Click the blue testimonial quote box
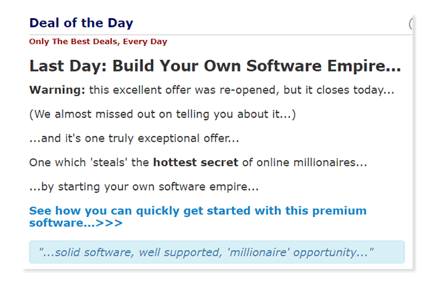Viewport: 432px width, 283px height. 217,252
